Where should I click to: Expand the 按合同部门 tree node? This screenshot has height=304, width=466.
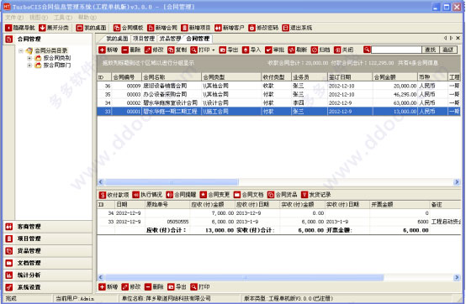click(29, 66)
